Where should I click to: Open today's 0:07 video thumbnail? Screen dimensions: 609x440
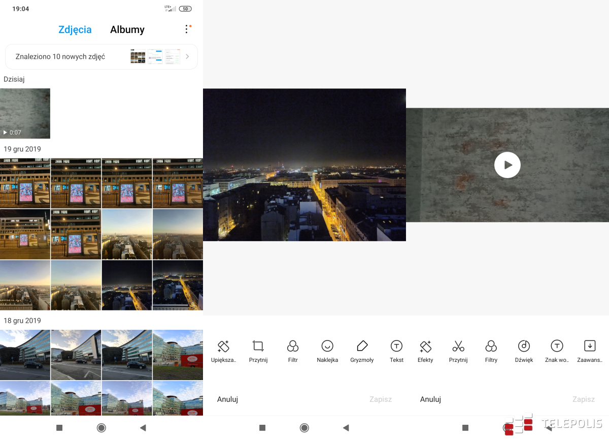pos(25,113)
